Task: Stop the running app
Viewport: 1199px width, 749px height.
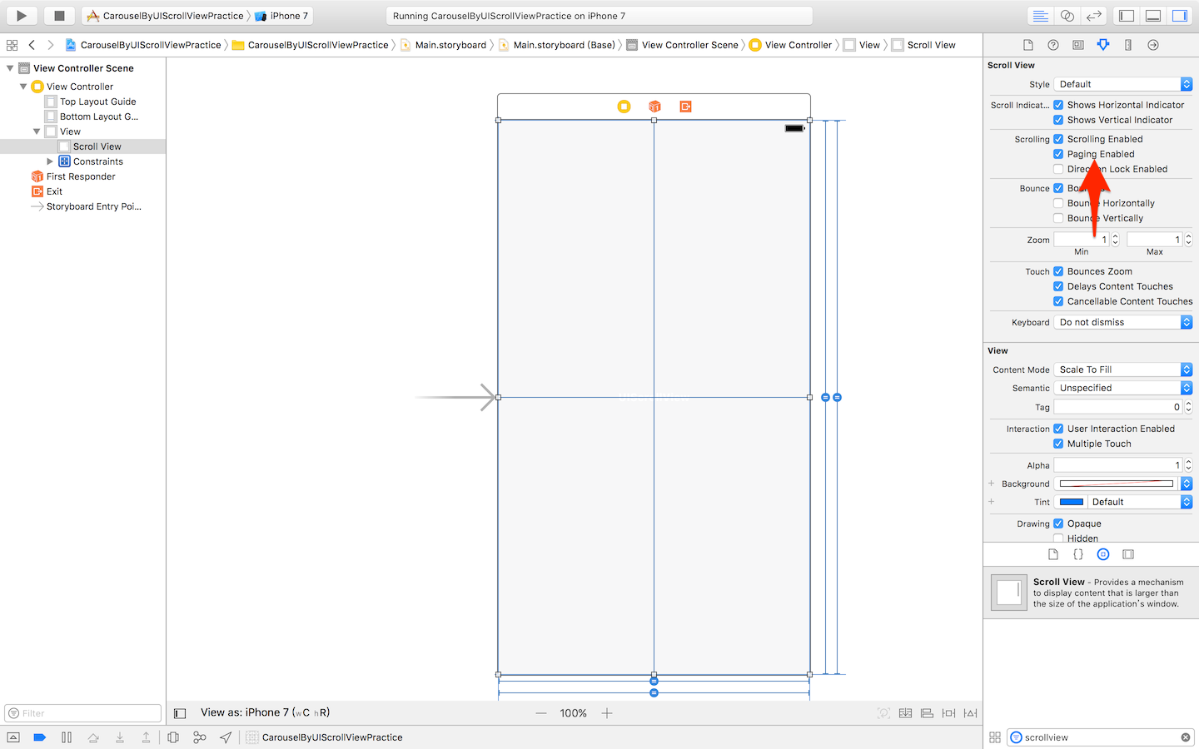Action: click(57, 15)
